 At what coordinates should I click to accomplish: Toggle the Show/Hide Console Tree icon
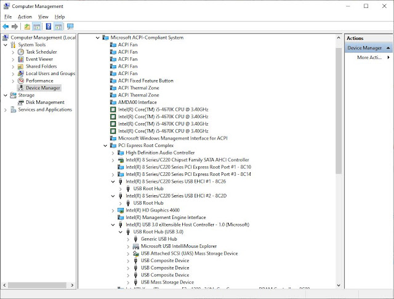pyautogui.click(x=37, y=26)
